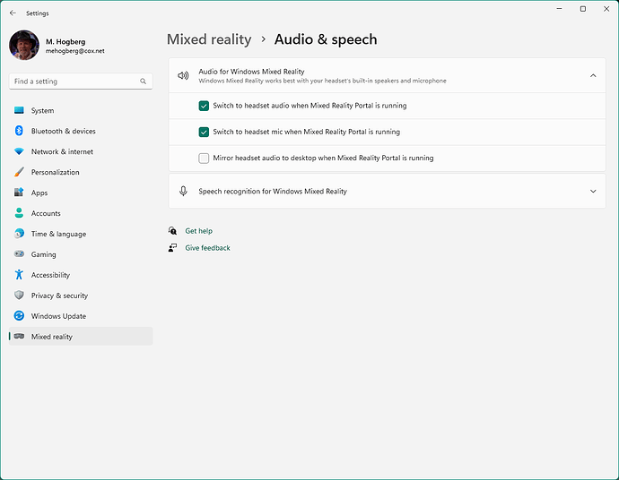Go to Time & language settings

(x=58, y=234)
